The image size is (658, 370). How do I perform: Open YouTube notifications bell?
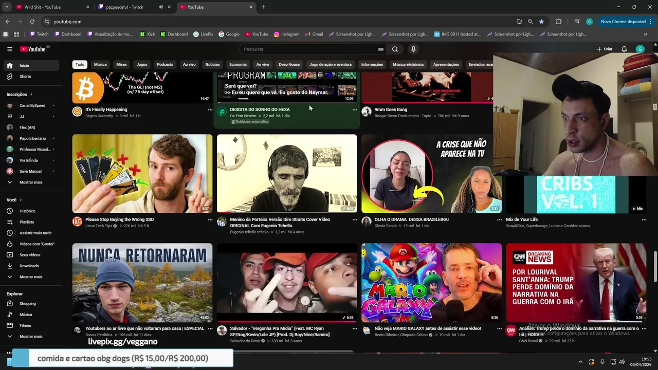(x=624, y=49)
